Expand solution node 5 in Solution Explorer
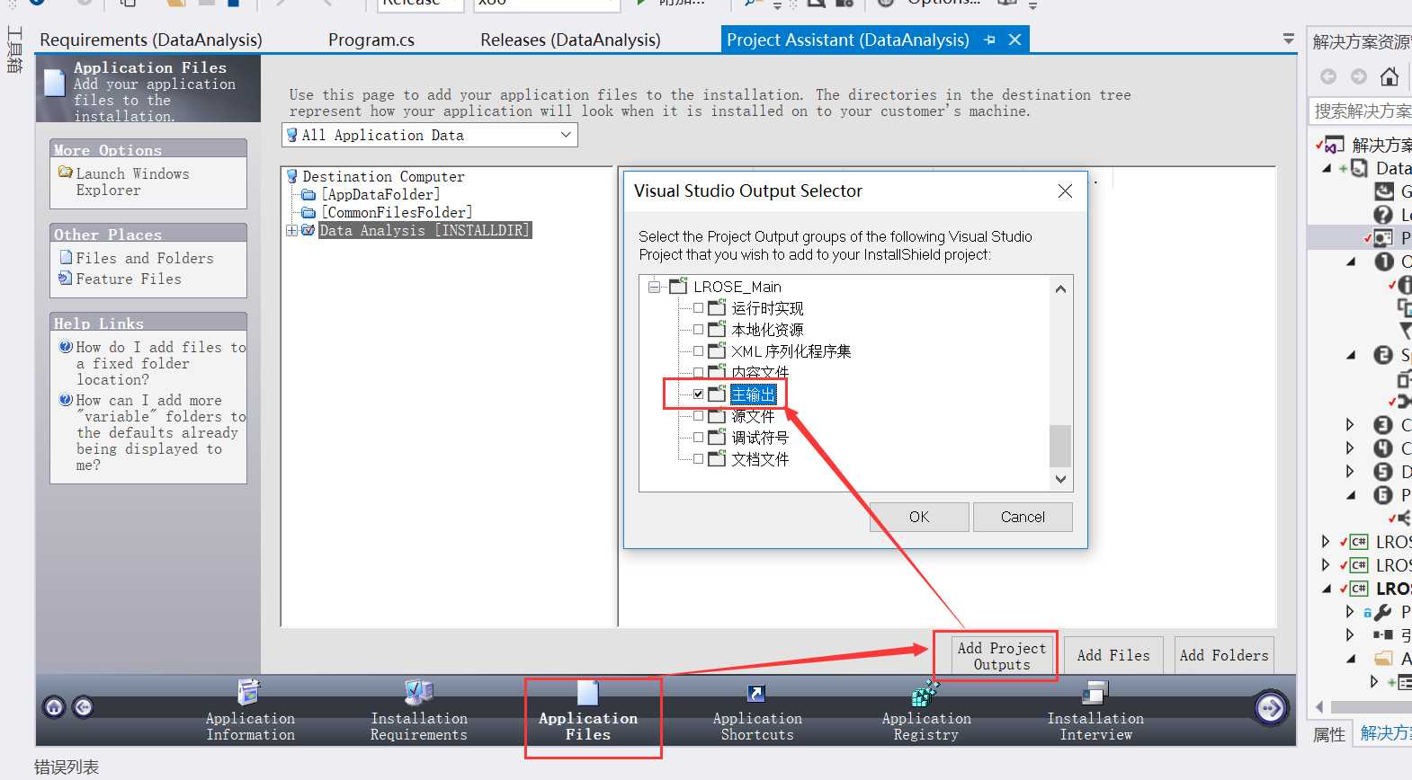The width and height of the screenshot is (1412, 780). pyautogui.click(x=1350, y=471)
